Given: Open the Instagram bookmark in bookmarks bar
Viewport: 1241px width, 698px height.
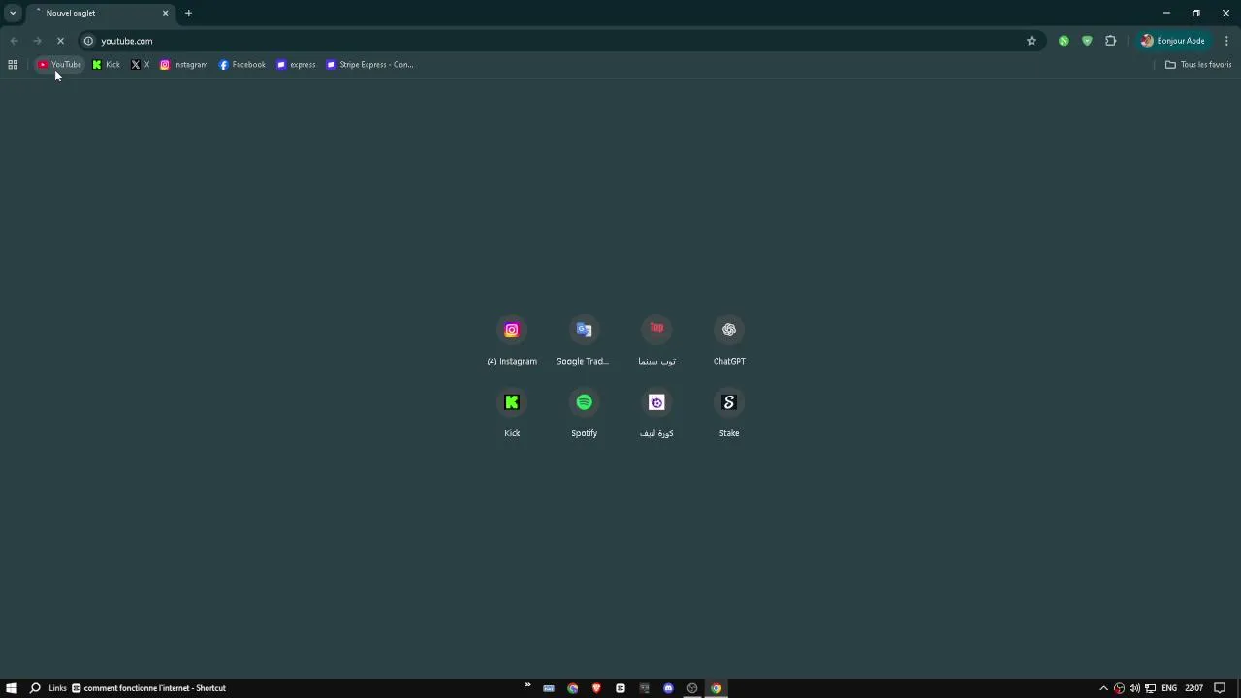Looking at the screenshot, I should point(184,65).
